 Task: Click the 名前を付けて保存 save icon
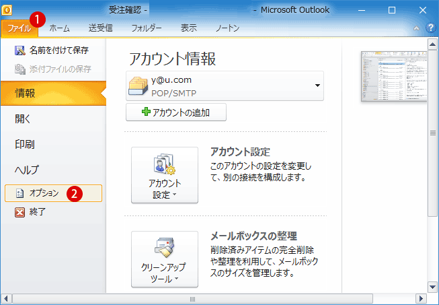click(x=20, y=50)
